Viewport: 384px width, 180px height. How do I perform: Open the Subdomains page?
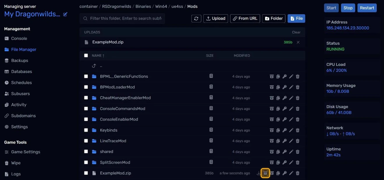(23, 116)
